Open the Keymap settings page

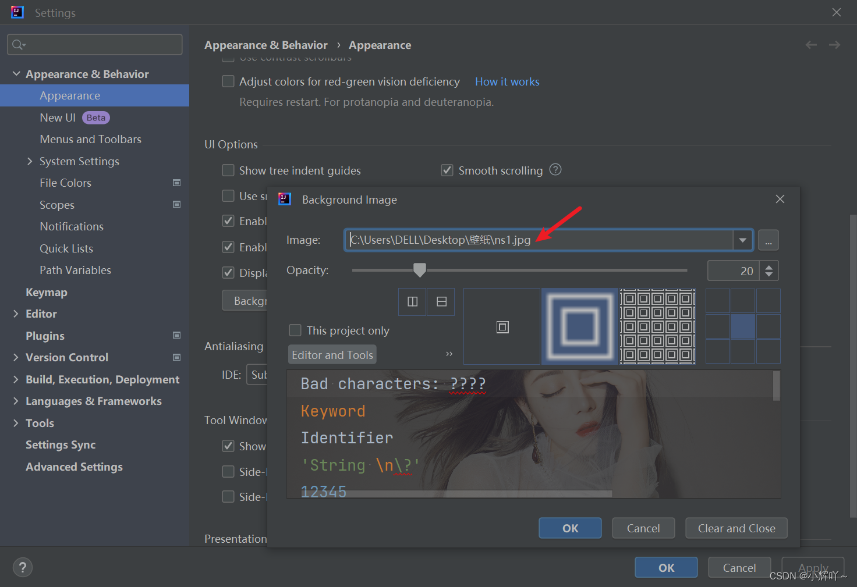[x=47, y=292]
